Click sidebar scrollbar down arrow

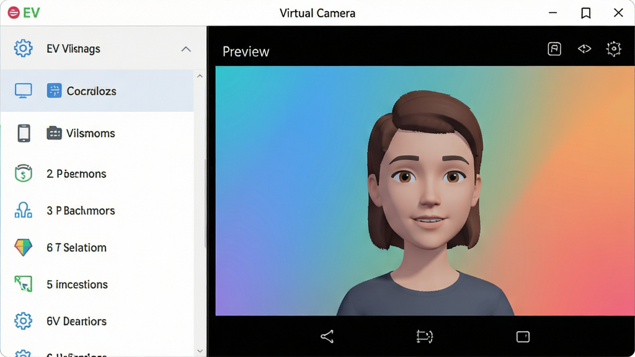[x=200, y=351]
